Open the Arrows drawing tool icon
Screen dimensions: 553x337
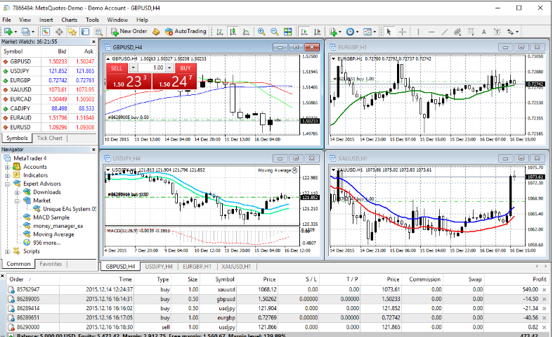[510, 32]
